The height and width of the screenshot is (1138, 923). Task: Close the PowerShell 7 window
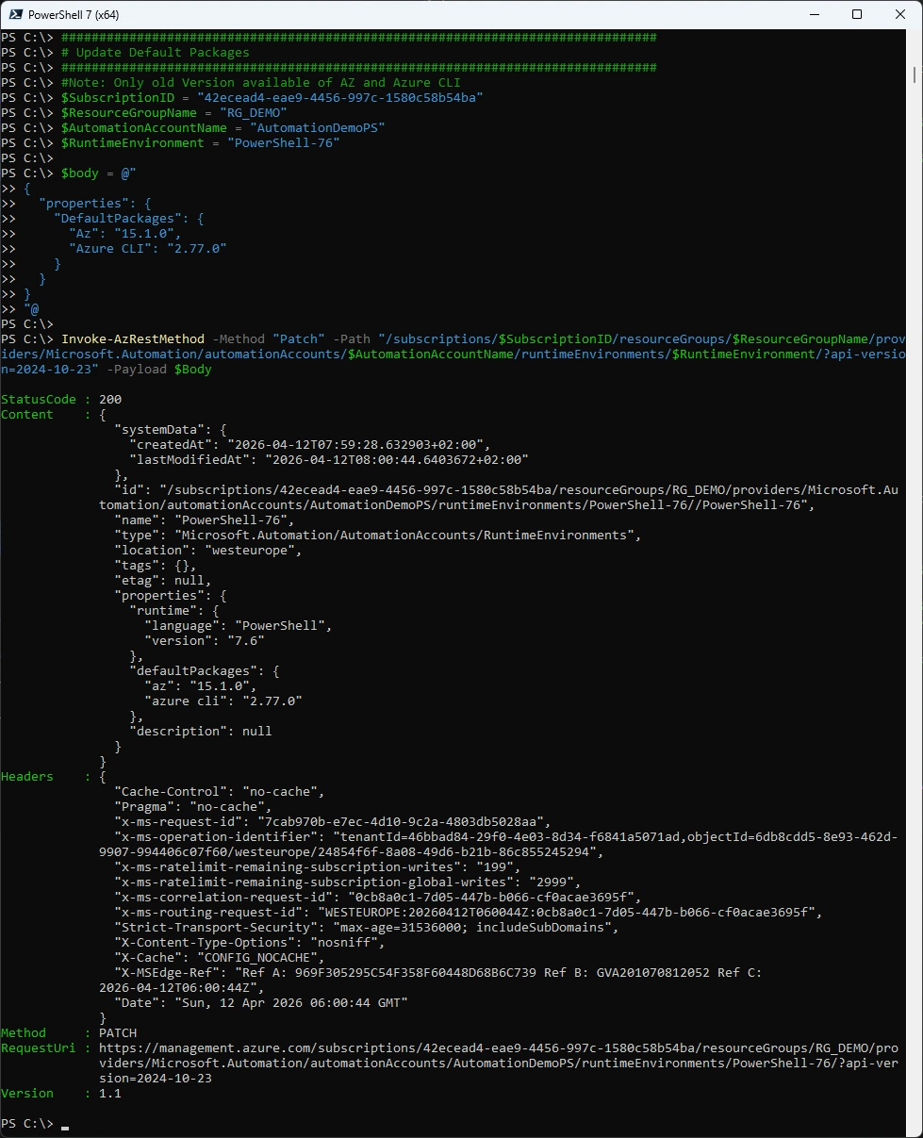pyautogui.click(x=900, y=15)
